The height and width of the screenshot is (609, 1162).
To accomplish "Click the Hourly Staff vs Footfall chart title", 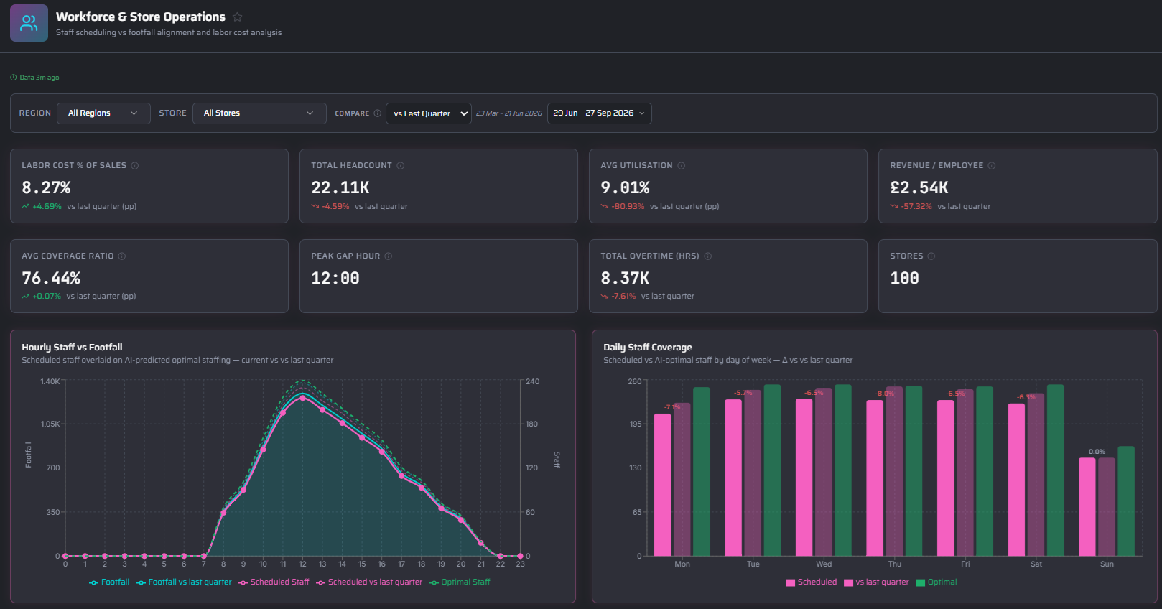I will pyautogui.click(x=72, y=348).
